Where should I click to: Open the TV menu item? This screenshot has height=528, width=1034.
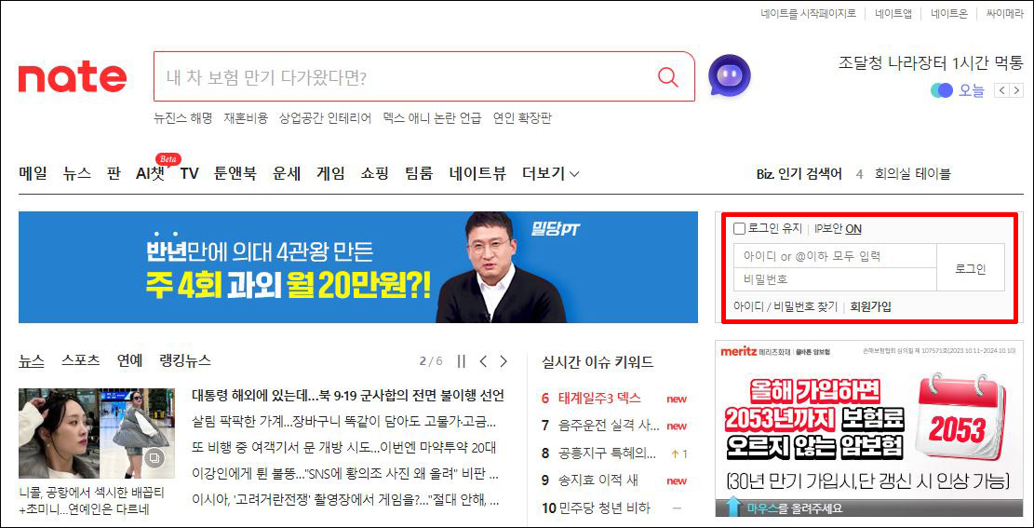click(x=189, y=173)
